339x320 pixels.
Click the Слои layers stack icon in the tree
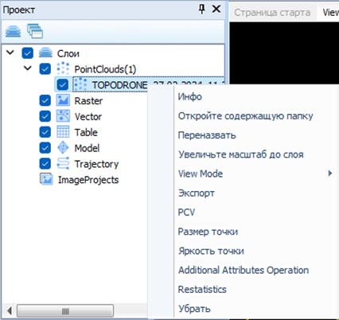tap(45, 53)
